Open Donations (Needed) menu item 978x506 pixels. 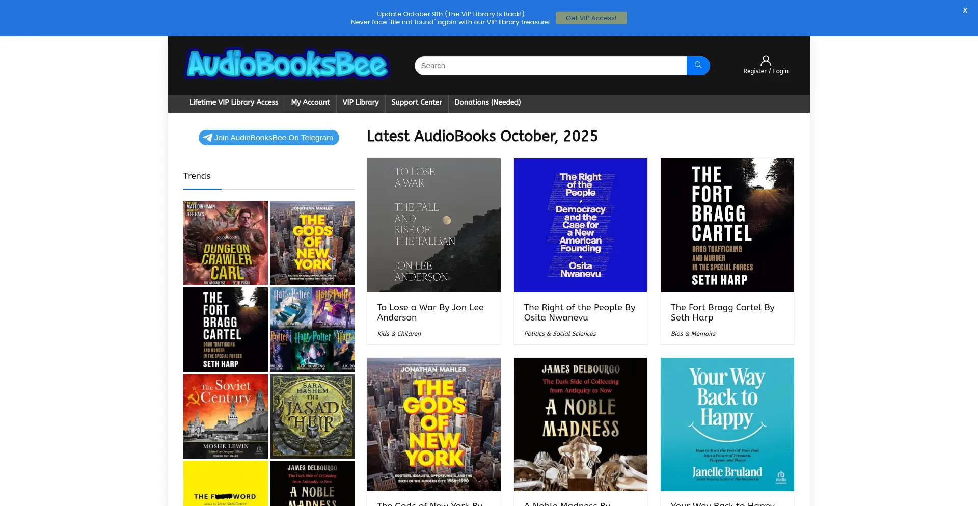tap(487, 103)
